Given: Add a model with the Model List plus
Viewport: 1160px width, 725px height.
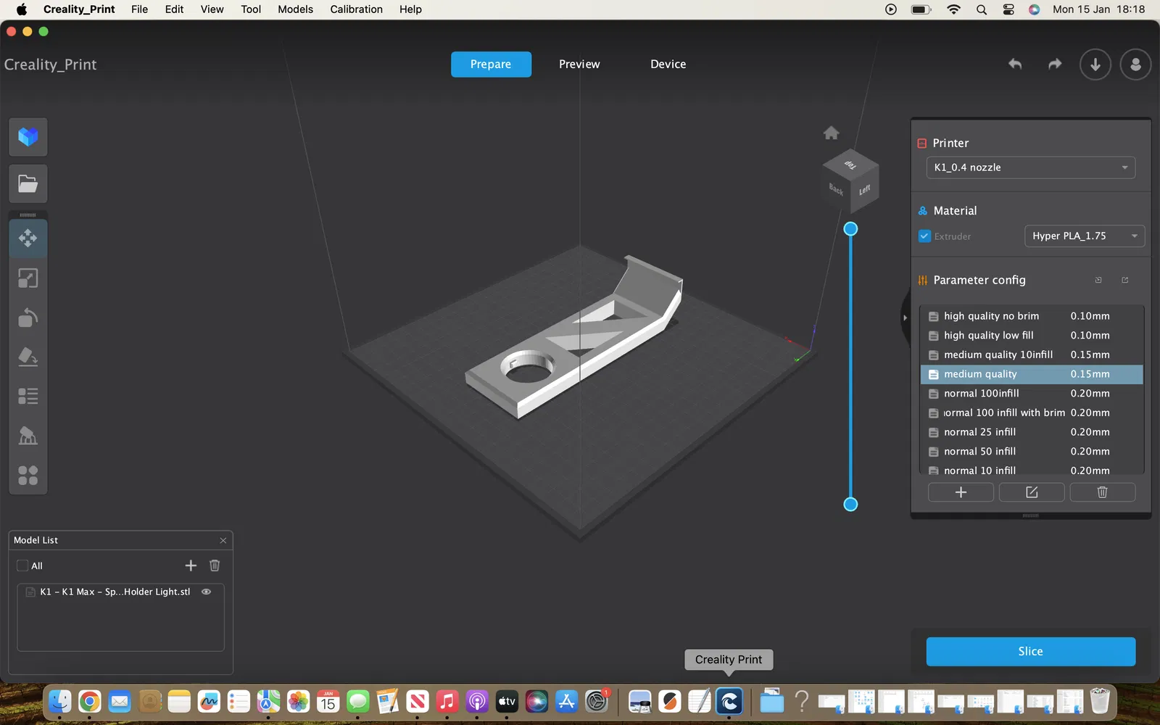Looking at the screenshot, I should (x=191, y=565).
